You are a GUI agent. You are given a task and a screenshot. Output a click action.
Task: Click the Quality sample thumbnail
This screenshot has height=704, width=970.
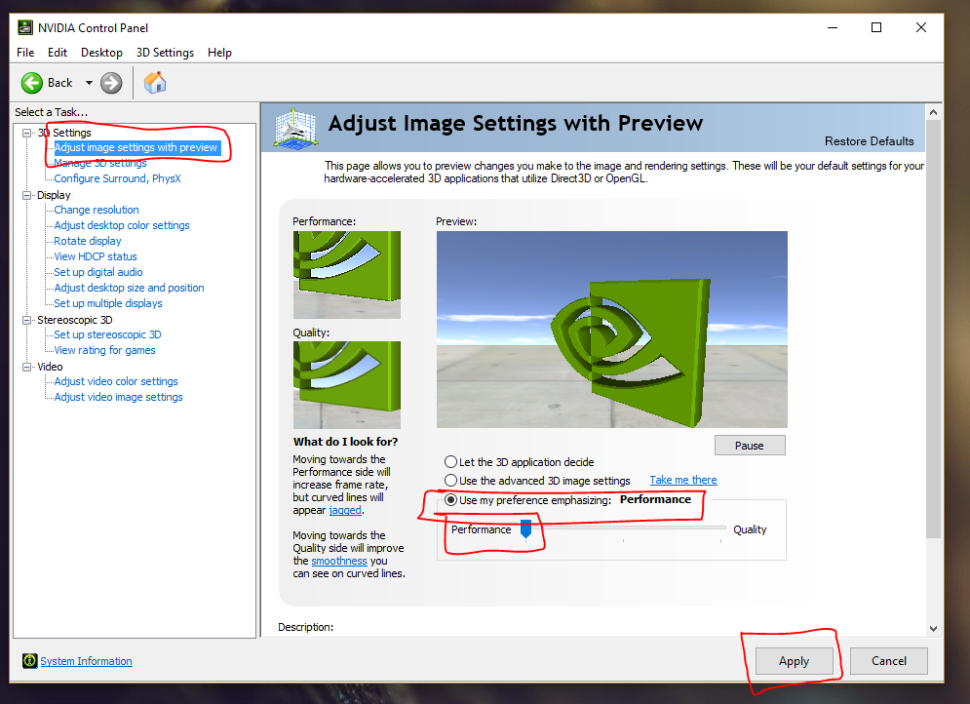point(347,385)
